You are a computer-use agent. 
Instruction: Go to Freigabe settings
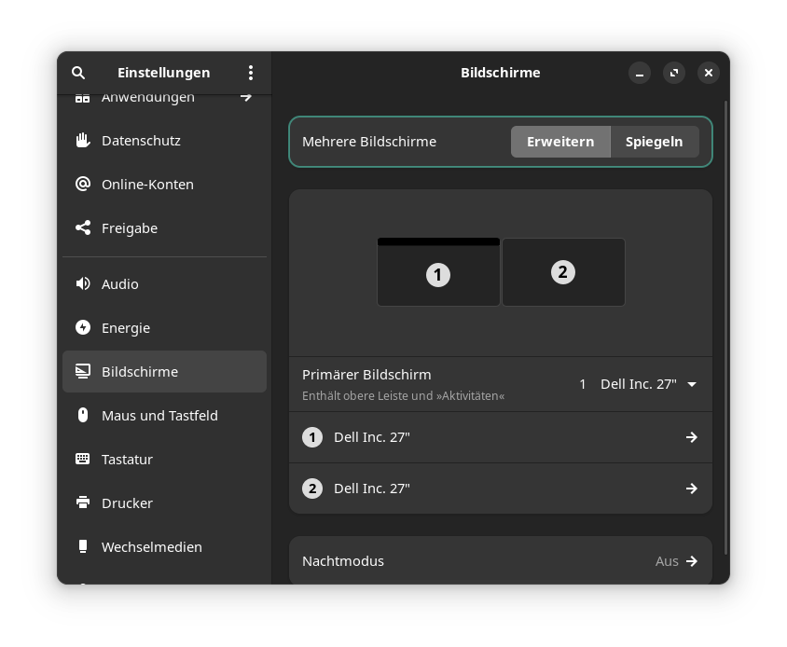coord(165,227)
